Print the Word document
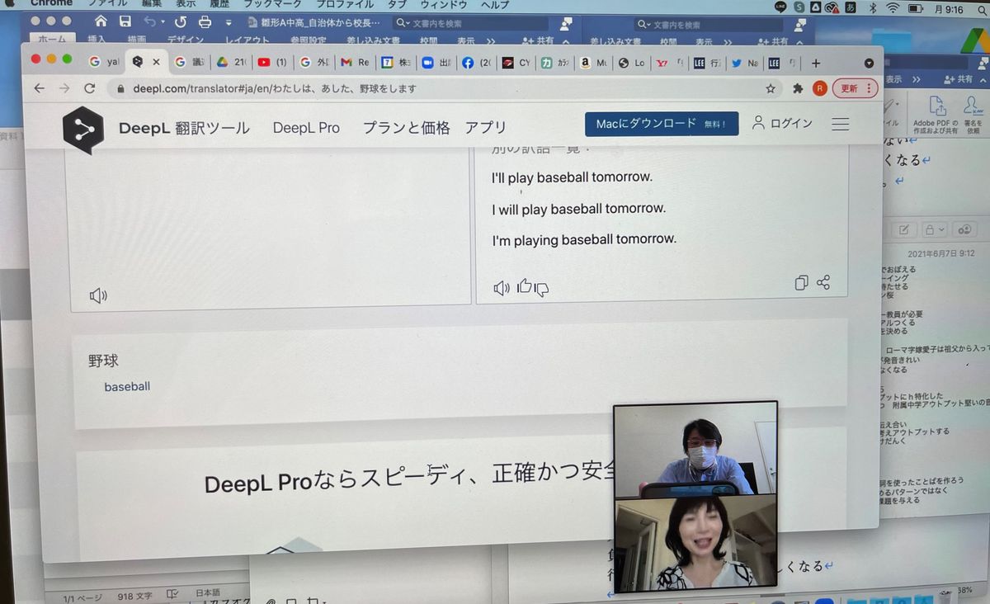Viewport: 990px width, 604px height. pyautogui.click(x=205, y=22)
